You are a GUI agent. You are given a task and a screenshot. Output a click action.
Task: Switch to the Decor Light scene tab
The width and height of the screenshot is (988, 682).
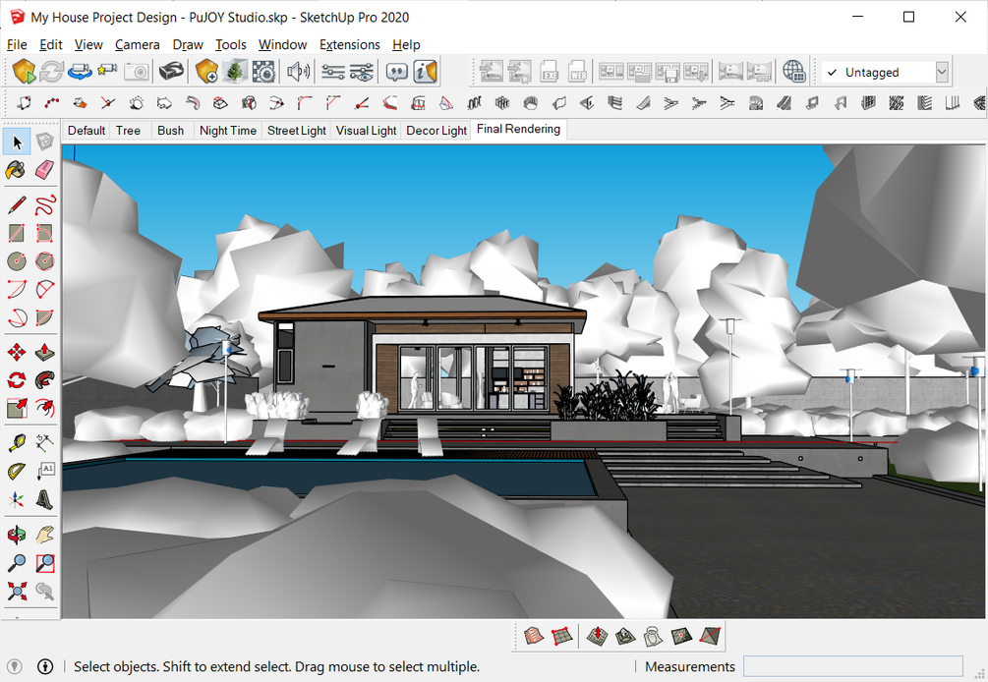click(436, 131)
